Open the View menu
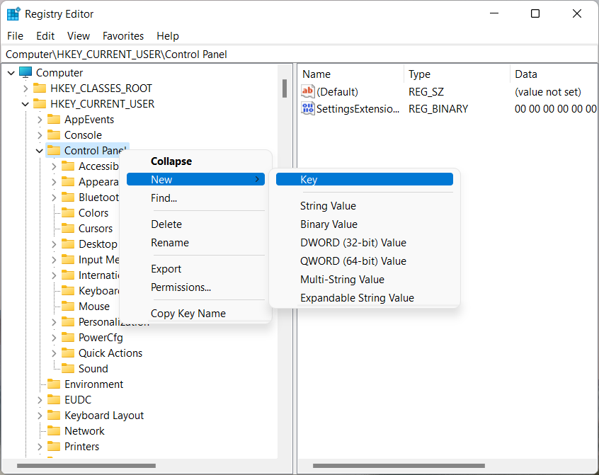Screen dimensions: 599x475 (x=79, y=36)
